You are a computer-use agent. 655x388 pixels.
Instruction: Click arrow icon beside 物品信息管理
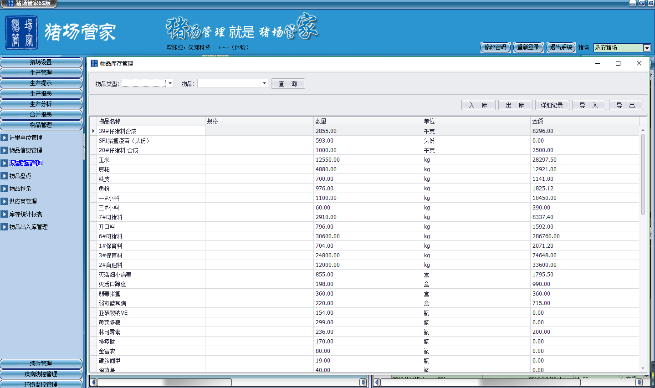4,150
